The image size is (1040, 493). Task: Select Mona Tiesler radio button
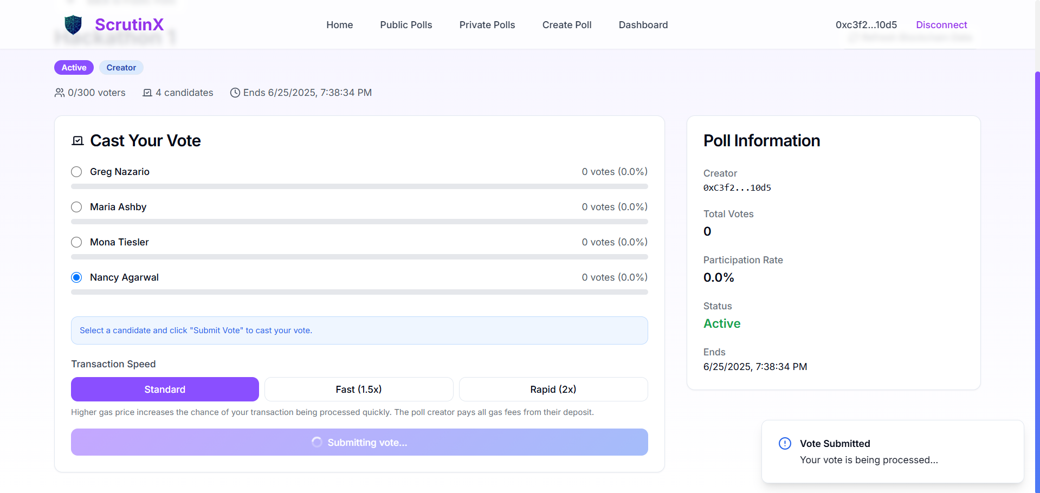[x=76, y=242]
